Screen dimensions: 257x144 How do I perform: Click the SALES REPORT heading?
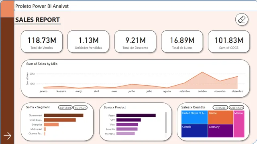[x=37, y=20]
